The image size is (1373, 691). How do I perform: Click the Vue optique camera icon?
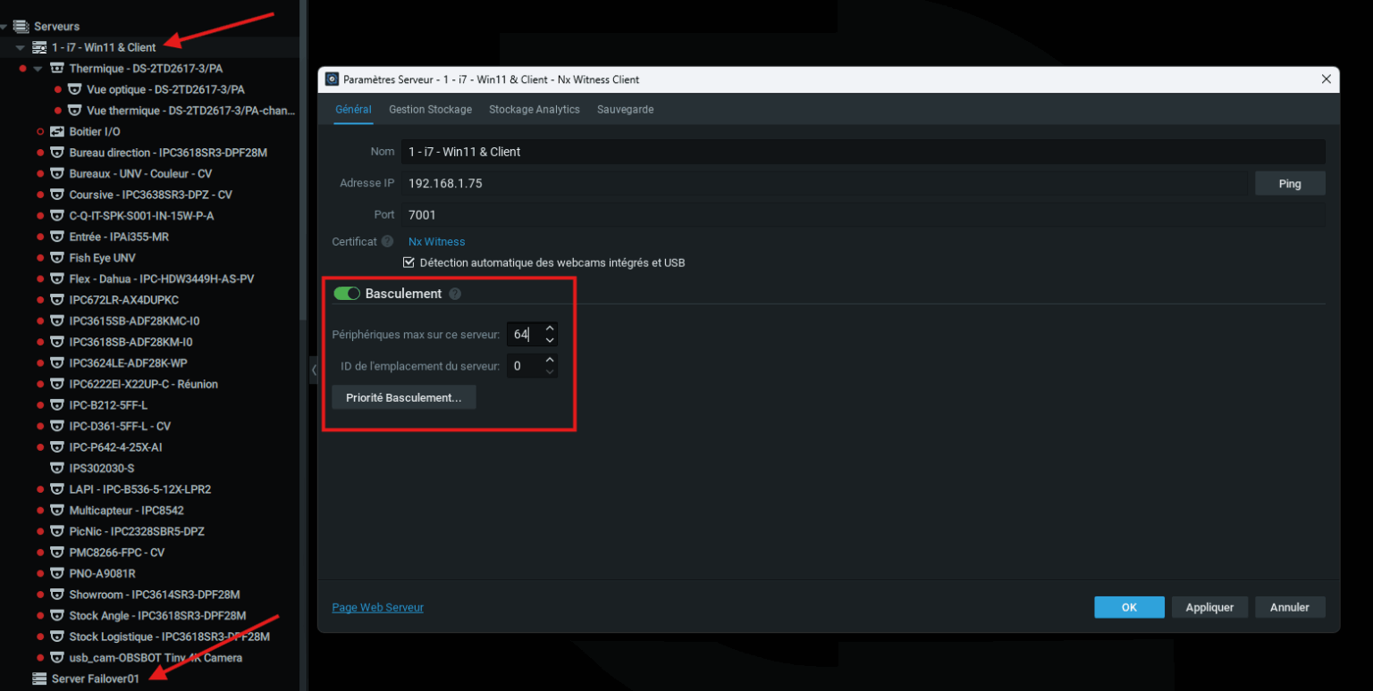click(x=75, y=89)
